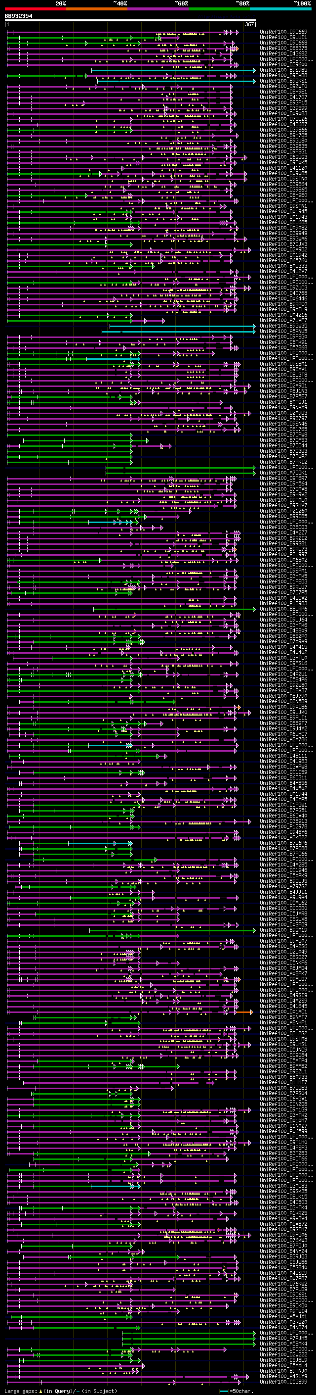Viewport: 316px width, 1395px height.
Task: Open hit UniRef100_O65375
Action: [x=283, y=48]
